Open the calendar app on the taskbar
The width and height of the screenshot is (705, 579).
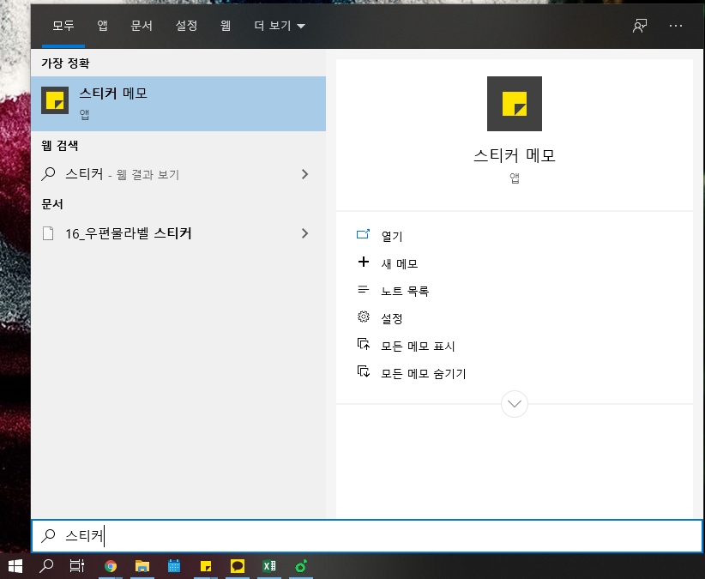tap(174, 566)
